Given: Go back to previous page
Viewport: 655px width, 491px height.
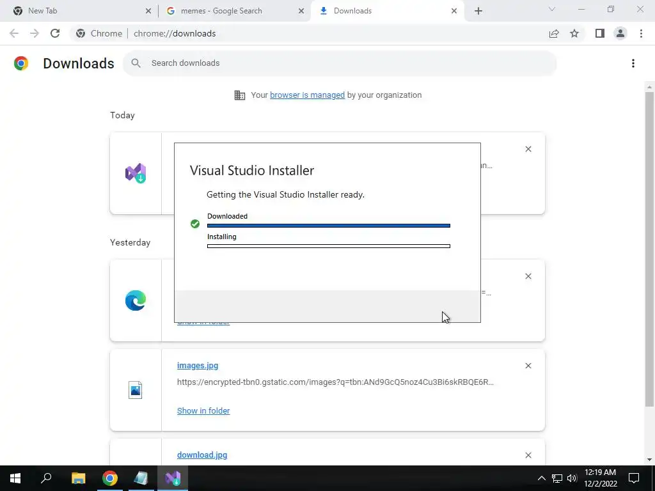Looking at the screenshot, I should (14, 33).
